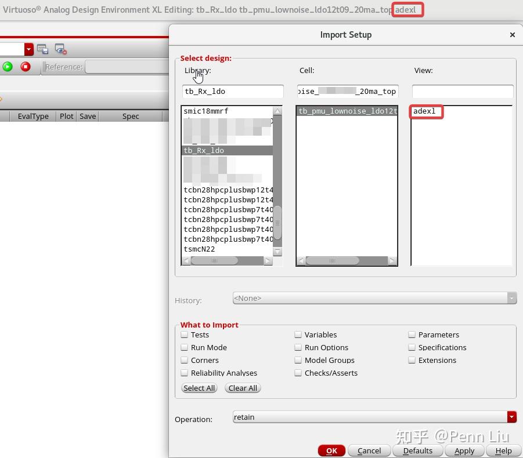
Task: Click the Library name input field
Action: click(233, 91)
